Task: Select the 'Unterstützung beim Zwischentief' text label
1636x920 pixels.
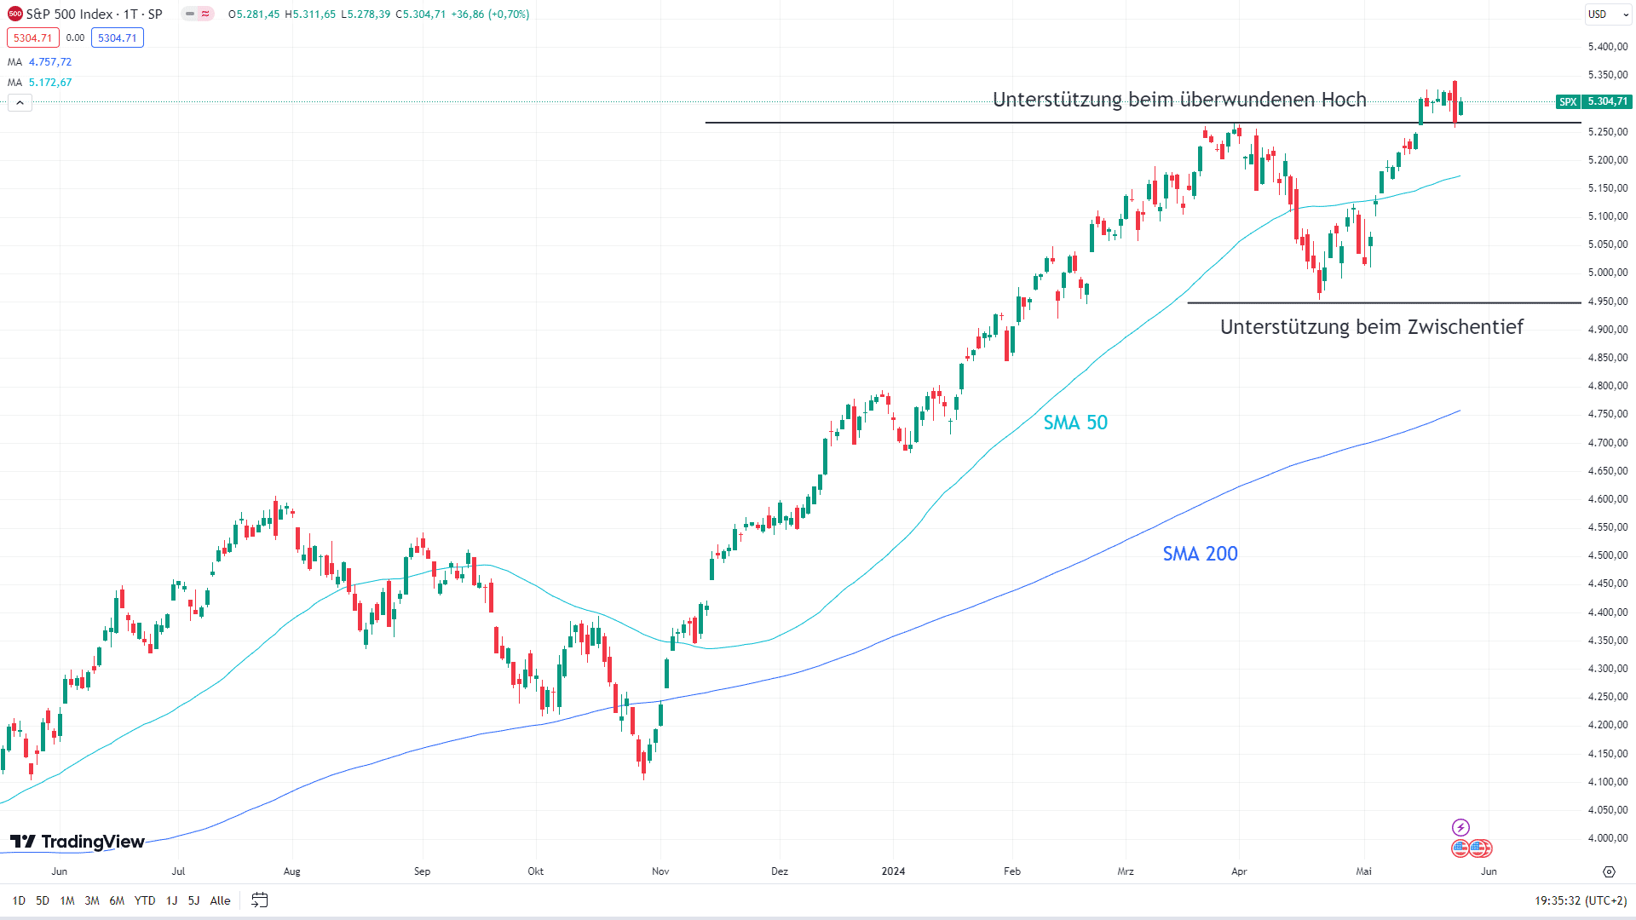Action: coord(1371,327)
